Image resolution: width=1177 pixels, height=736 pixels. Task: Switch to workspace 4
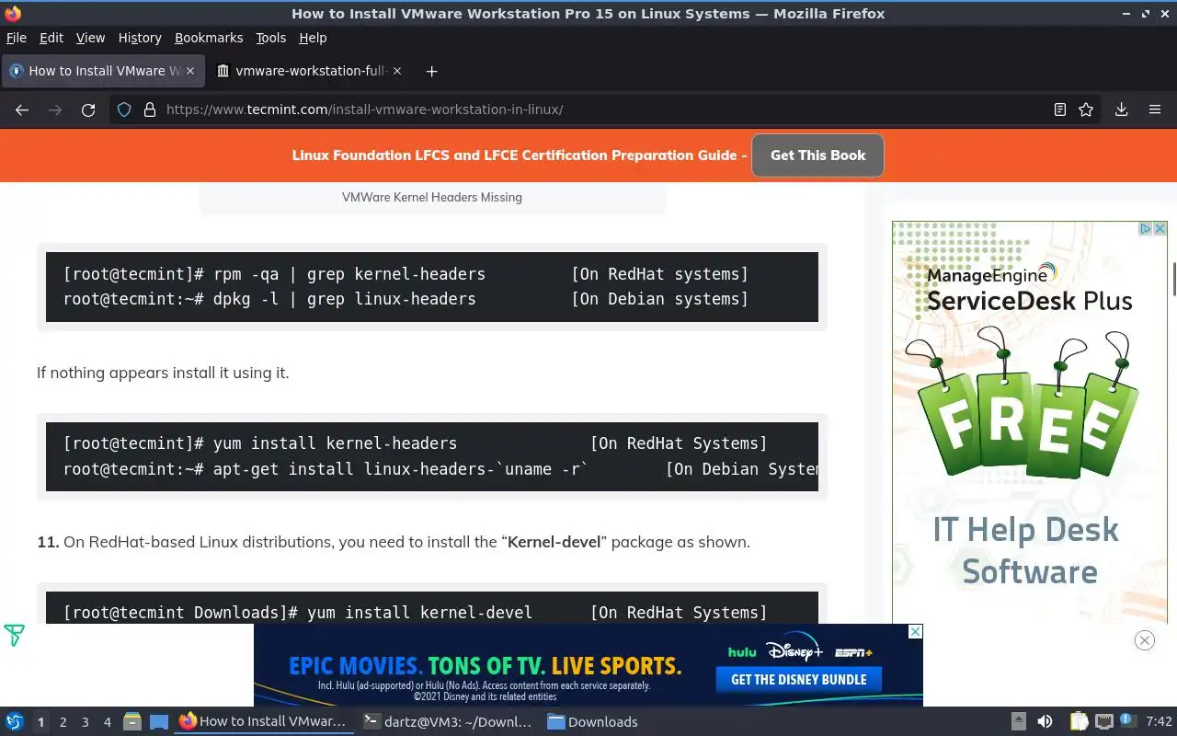click(107, 722)
